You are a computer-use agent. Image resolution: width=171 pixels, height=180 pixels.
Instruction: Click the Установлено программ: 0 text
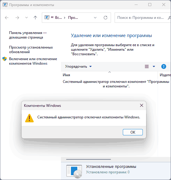108,172
